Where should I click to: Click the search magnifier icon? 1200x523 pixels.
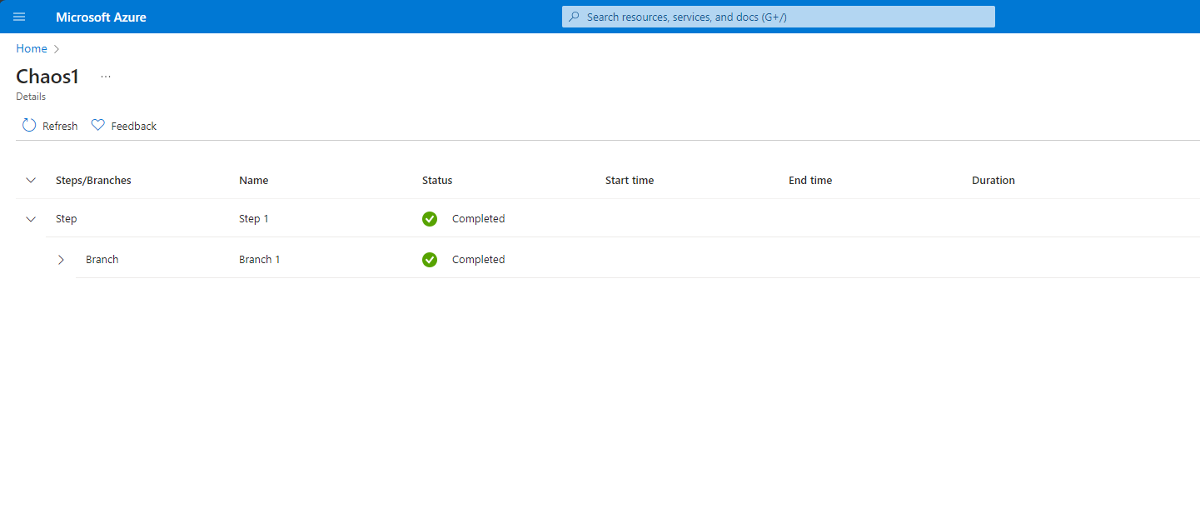[574, 17]
